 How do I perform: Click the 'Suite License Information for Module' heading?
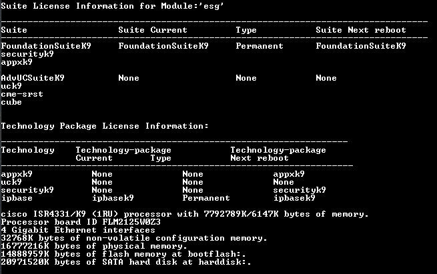[112, 6]
